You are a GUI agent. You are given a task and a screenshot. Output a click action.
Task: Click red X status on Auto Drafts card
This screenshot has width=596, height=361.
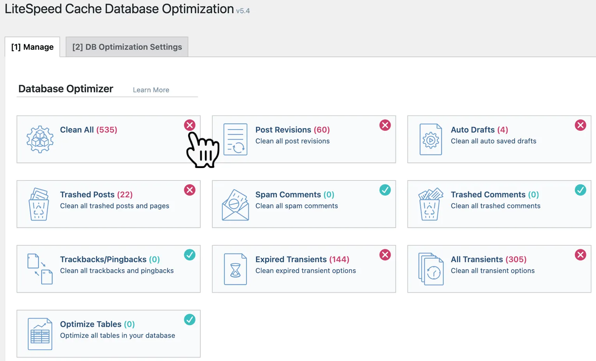(x=580, y=125)
